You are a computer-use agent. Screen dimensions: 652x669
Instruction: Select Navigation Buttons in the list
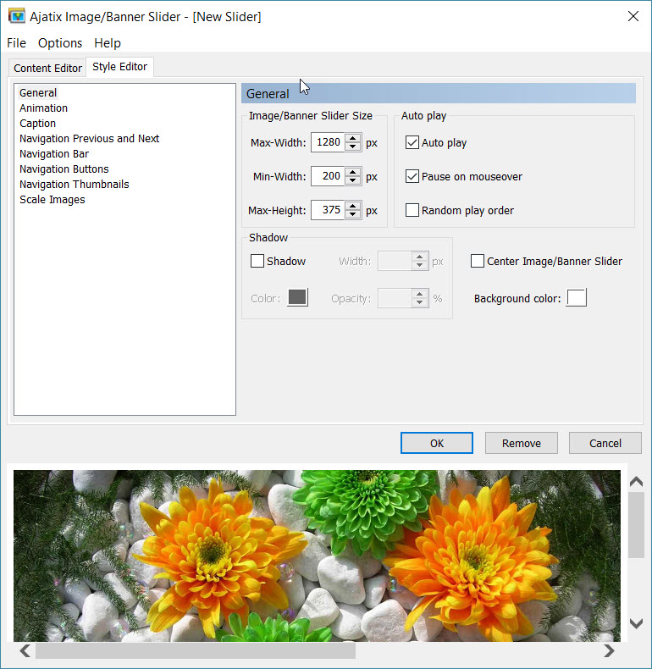pos(64,169)
